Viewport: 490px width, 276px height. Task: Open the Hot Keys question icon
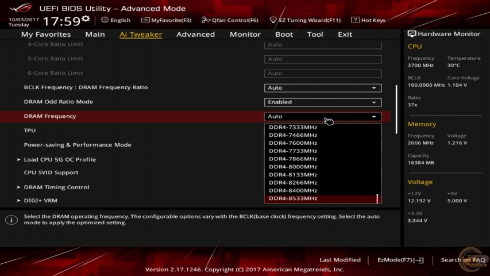pyautogui.click(x=355, y=20)
